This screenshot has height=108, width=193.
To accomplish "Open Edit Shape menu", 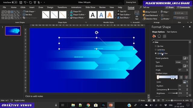I will click(x=29, y=11).
